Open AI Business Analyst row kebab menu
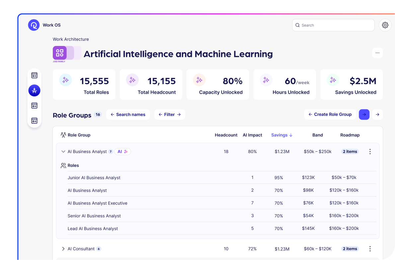Image resolution: width=395 pixels, height=260 pixels. point(370,152)
